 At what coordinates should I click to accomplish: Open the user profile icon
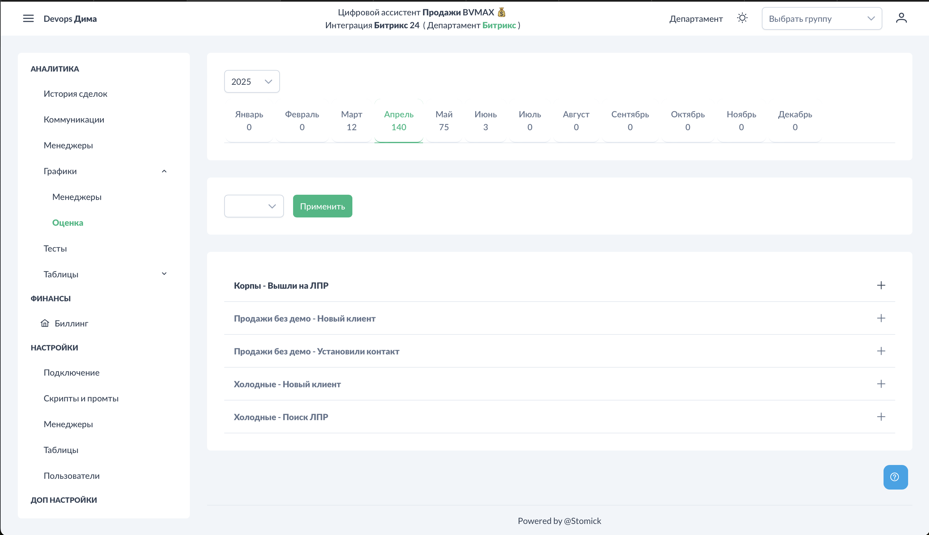pyautogui.click(x=901, y=18)
